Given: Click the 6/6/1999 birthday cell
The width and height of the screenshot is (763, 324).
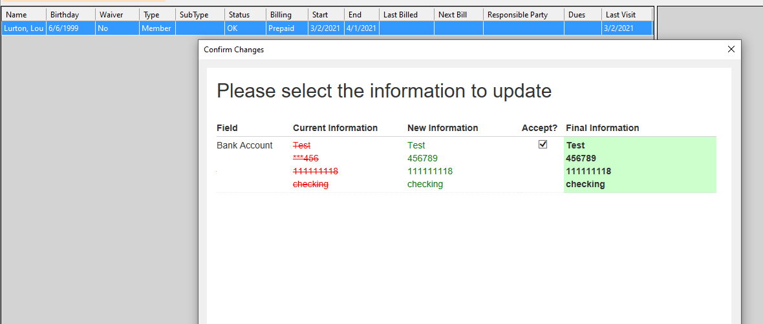Looking at the screenshot, I should click(x=70, y=28).
